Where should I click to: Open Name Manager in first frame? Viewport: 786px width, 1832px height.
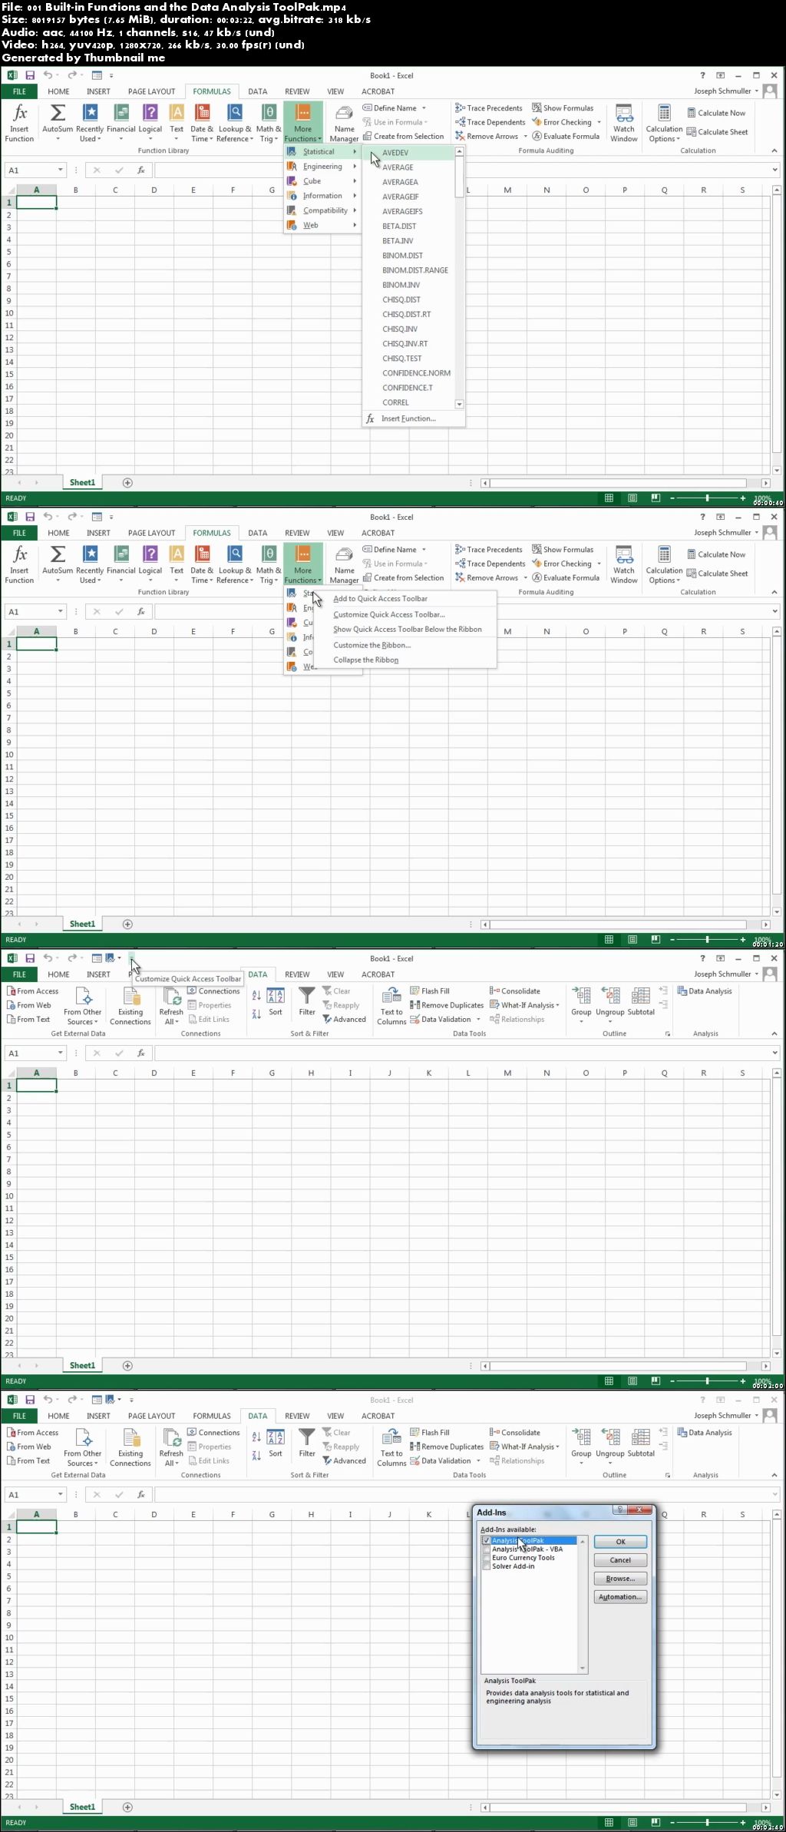pos(344,124)
